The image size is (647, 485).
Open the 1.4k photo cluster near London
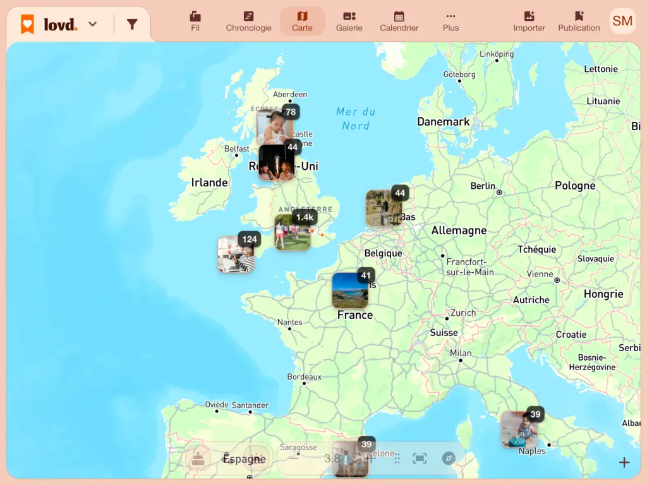click(293, 232)
